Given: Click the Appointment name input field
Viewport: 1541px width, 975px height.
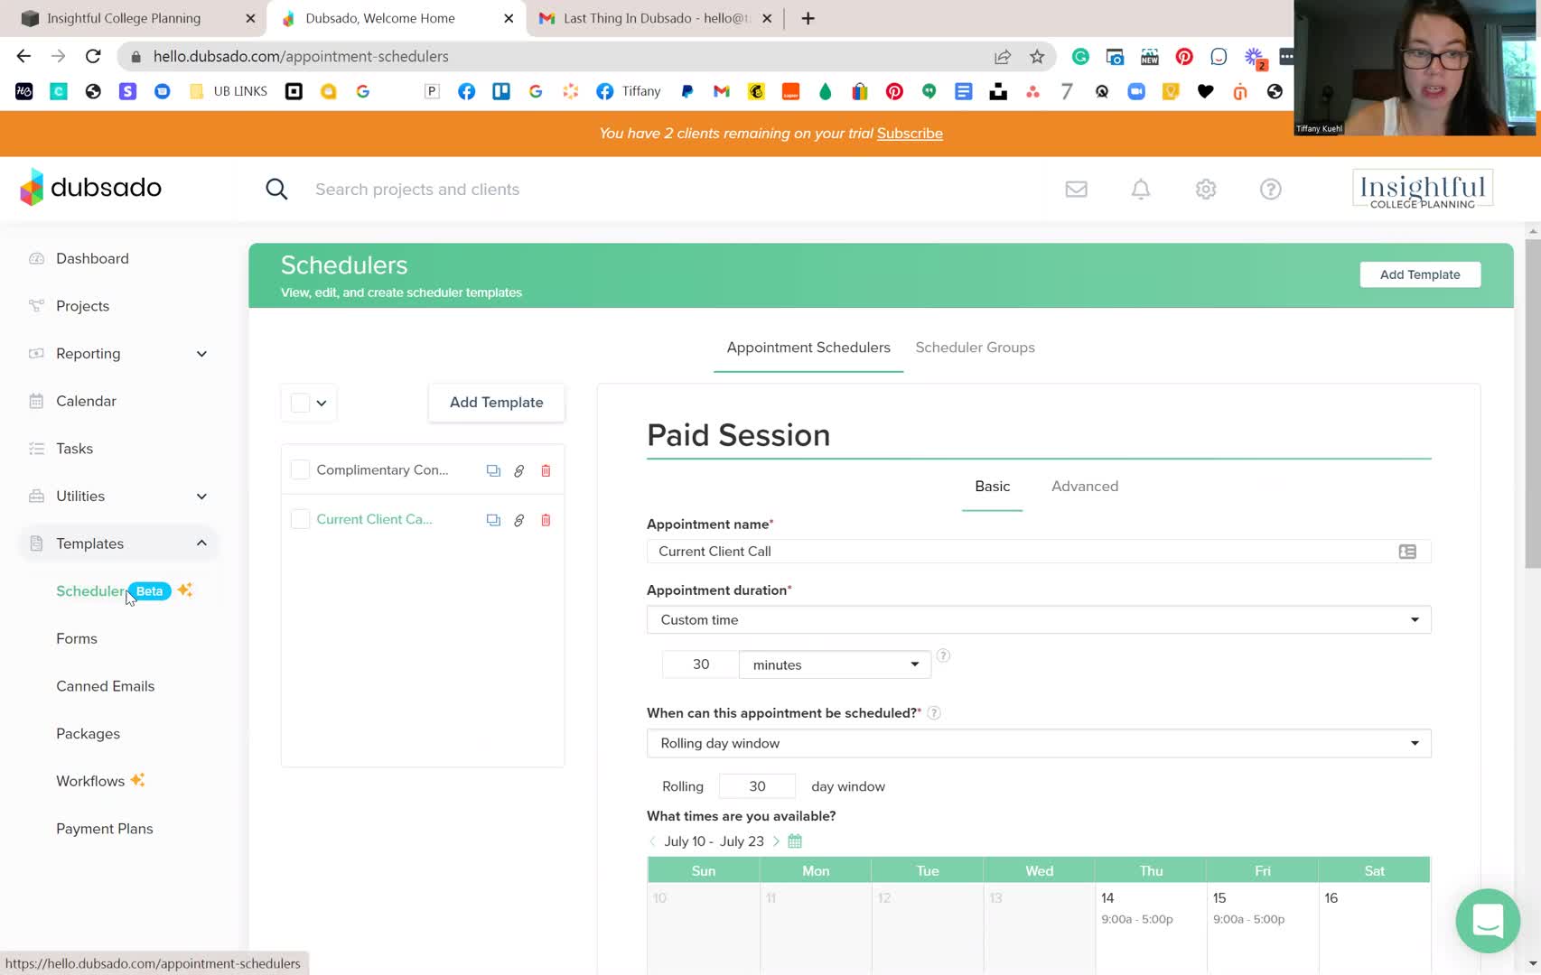Looking at the screenshot, I should 1039,552.
